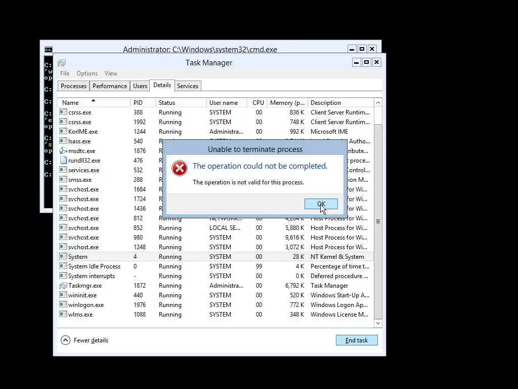
Task: Click the System Idle Process icon
Action: coord(63,266)
